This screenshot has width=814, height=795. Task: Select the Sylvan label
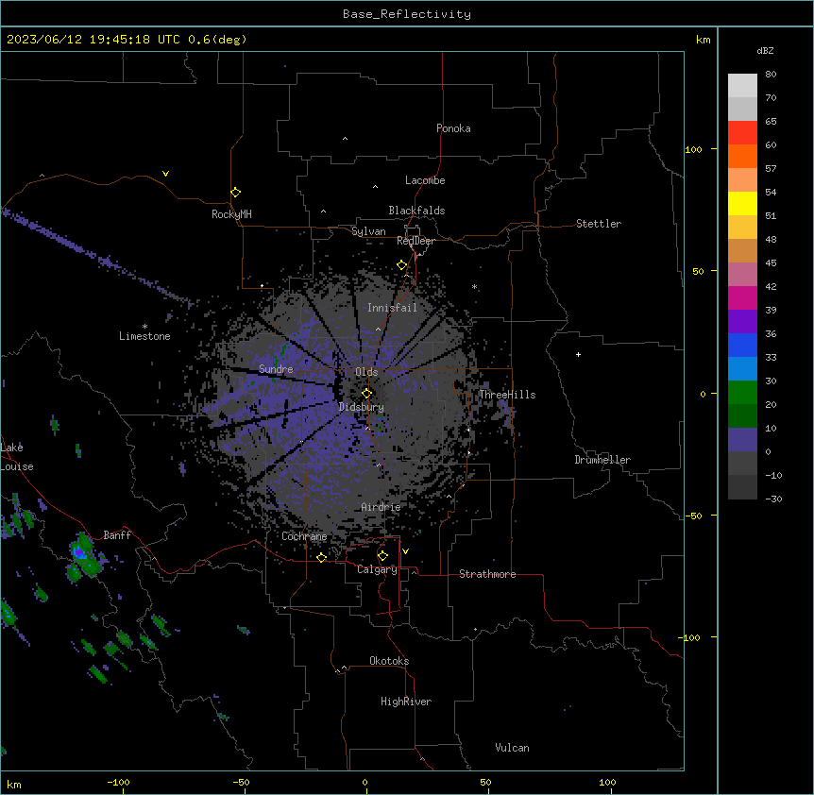coord(368,231)
